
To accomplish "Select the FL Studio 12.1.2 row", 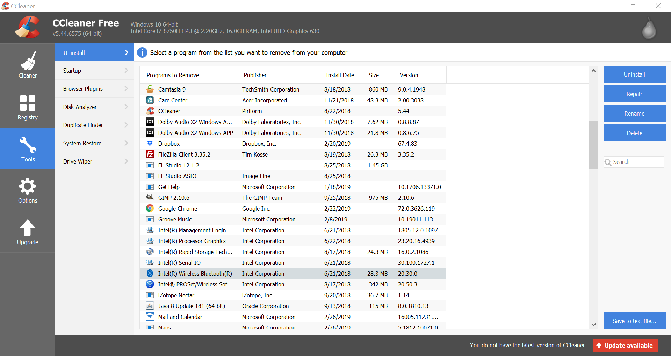I will pos(293,165).
